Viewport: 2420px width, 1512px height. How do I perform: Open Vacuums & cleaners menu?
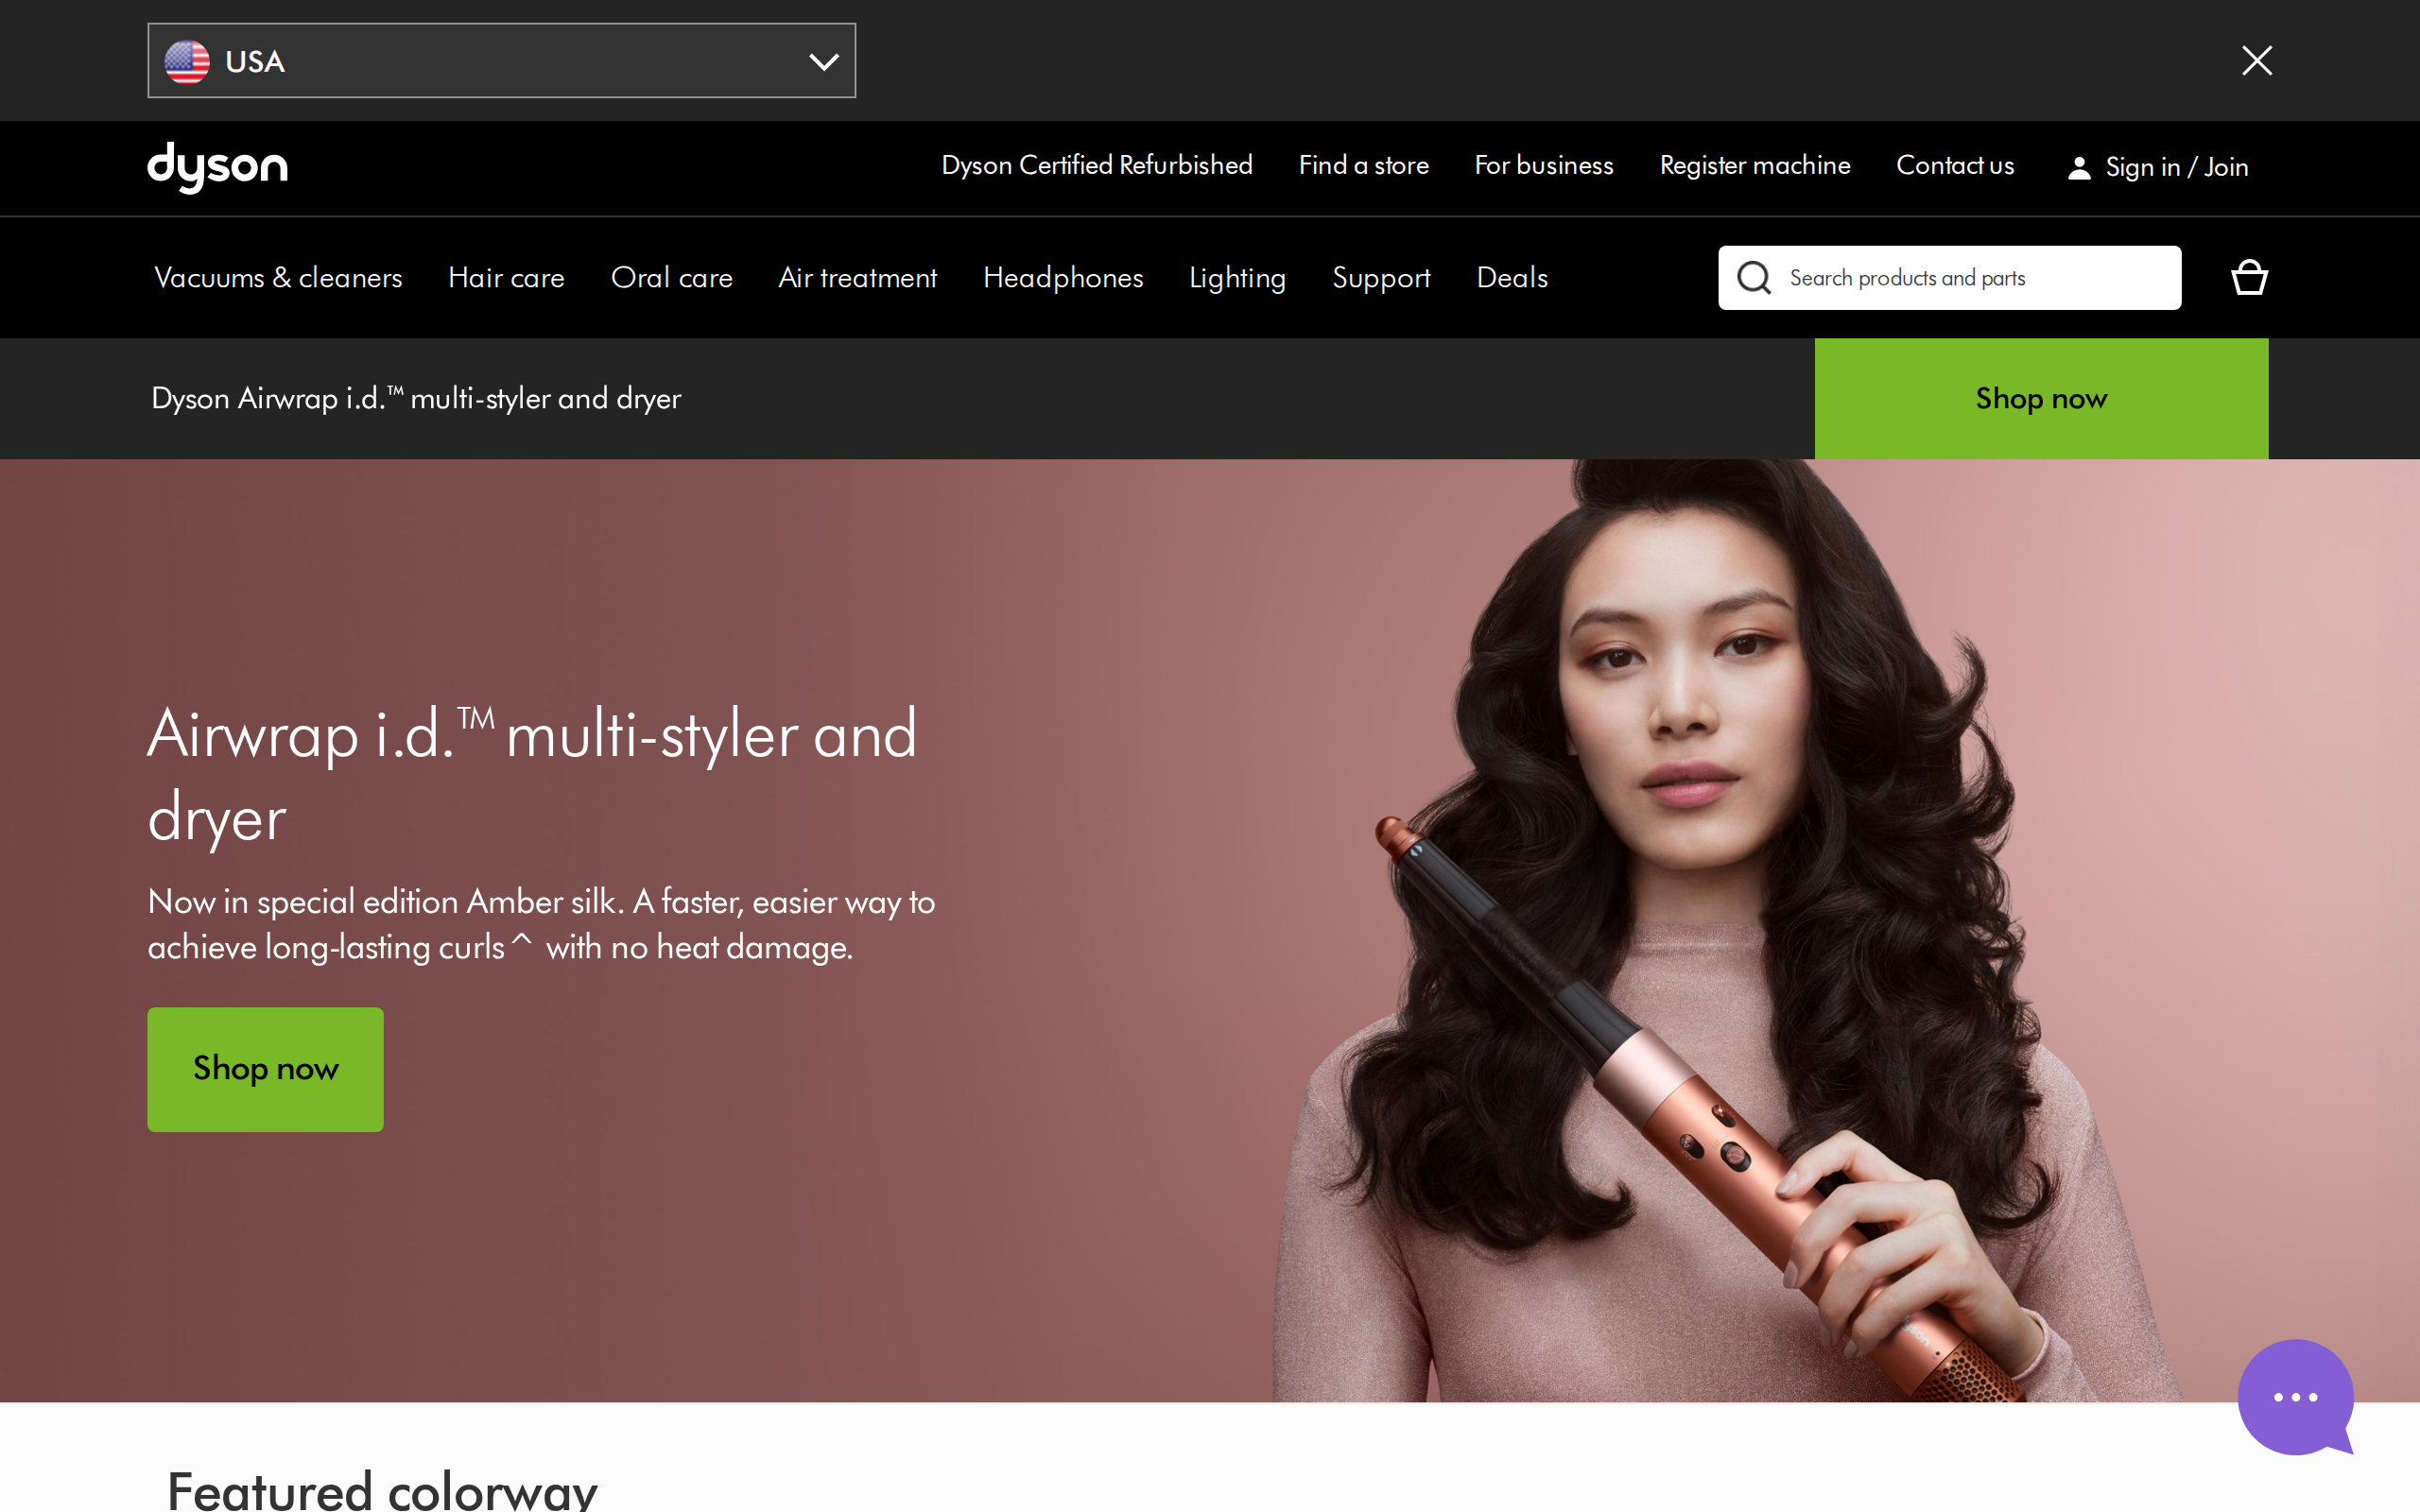coord(278,278)
